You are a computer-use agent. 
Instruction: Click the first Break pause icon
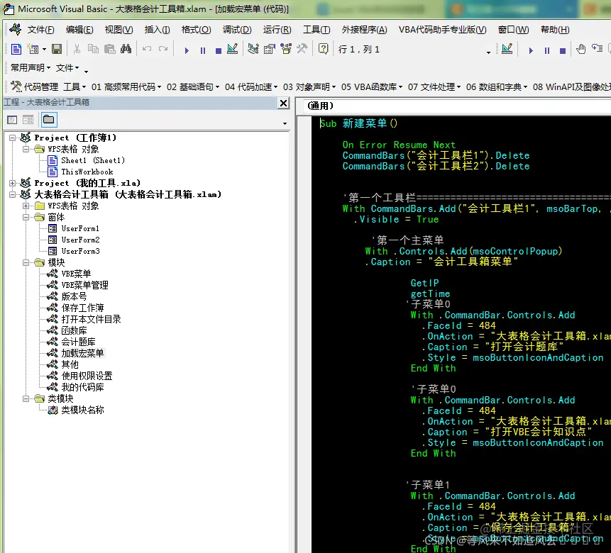(203, 50)
